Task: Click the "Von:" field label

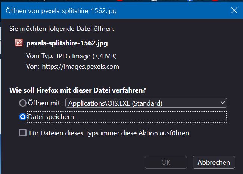Action: click(x=32, y=67)
